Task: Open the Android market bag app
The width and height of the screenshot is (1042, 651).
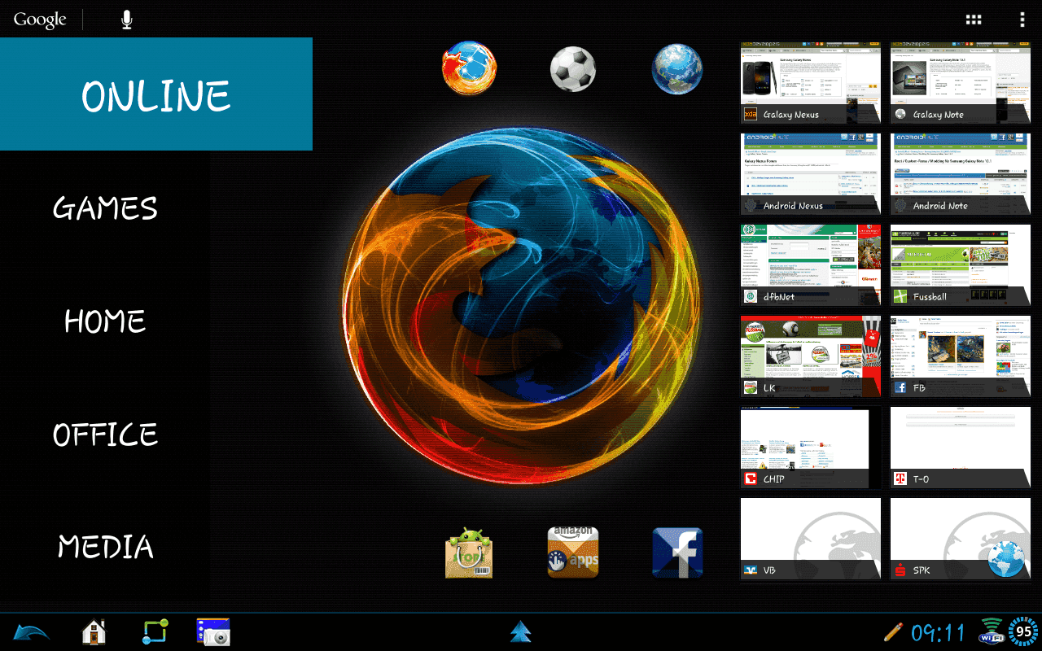Action: [x=469, y=553]
